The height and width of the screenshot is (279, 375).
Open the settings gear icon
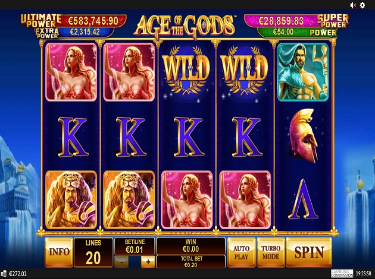362,5
